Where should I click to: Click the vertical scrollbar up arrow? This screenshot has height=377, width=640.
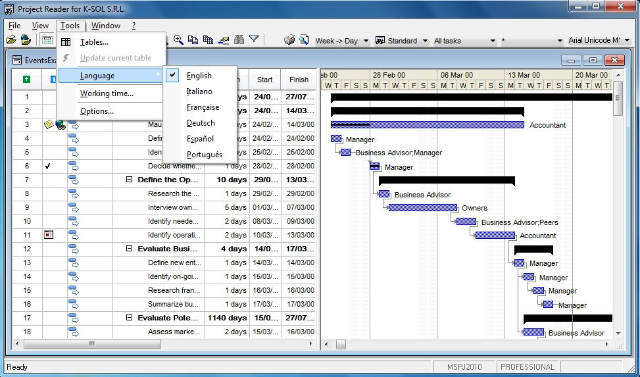(x=618, y=75)
